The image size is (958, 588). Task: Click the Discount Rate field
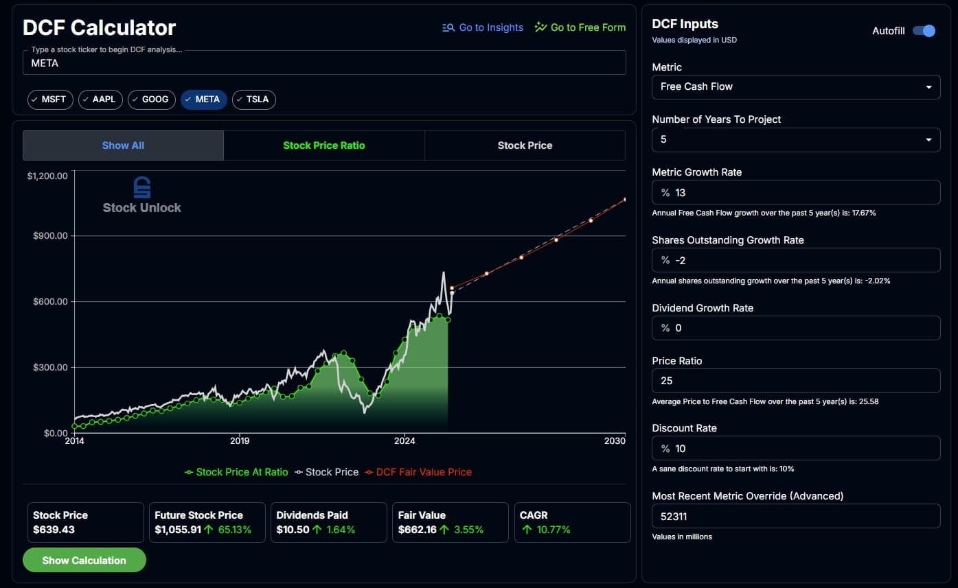tap(796, 448)
